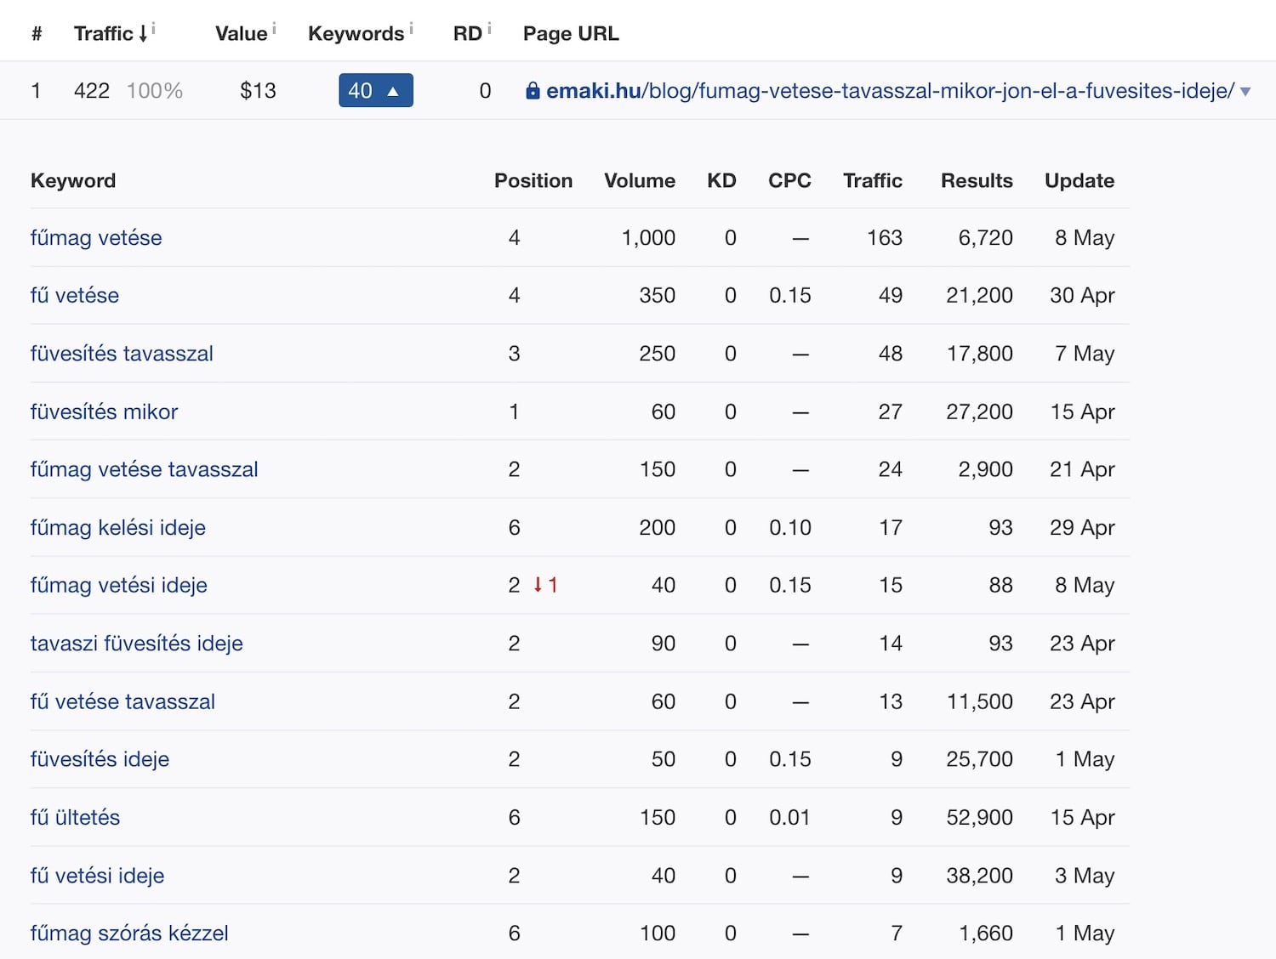Viewport: 1276px width, 959px height.
Task: Click the RD column header
Action: (x=468, y=34)
